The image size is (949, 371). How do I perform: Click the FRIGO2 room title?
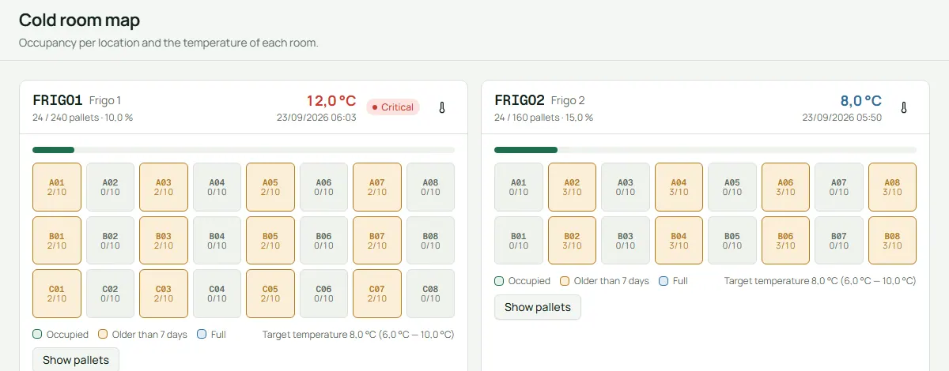pyautogui.click(x=520, y=100)
